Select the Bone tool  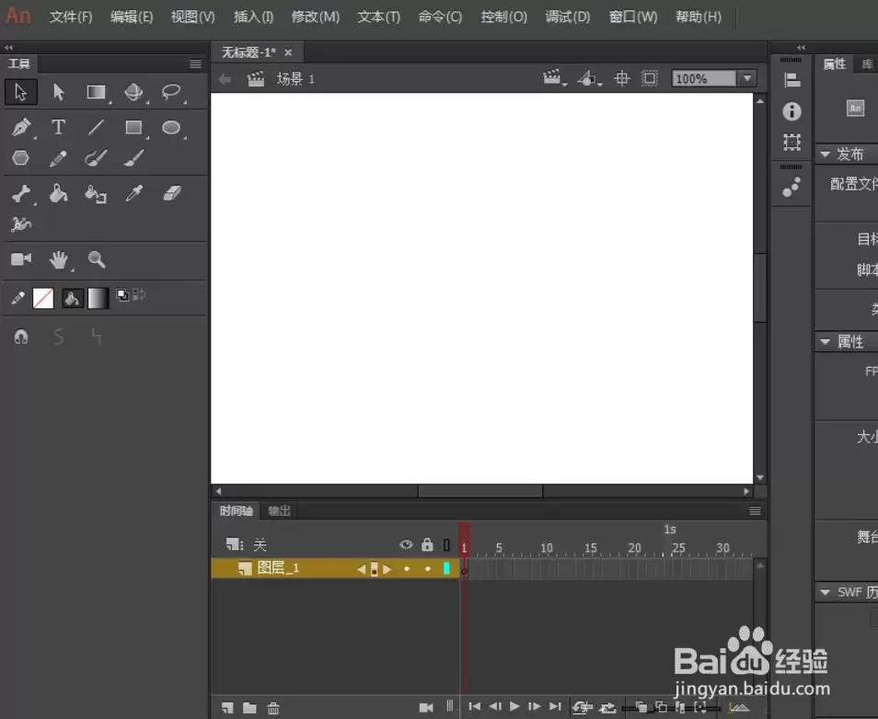pos(21,194)
